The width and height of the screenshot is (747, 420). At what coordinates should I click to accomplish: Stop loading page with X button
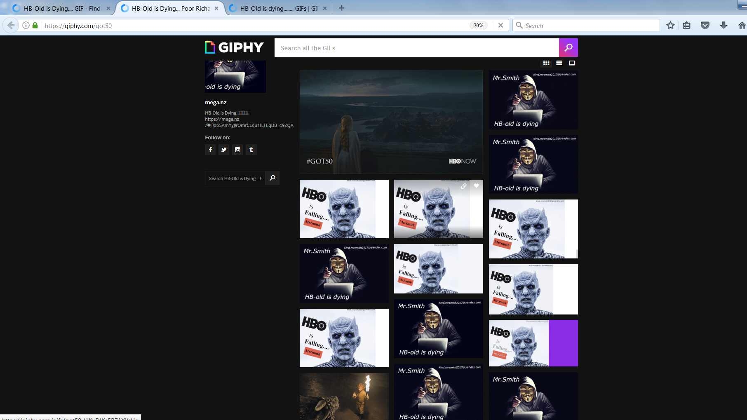(500, 26)
